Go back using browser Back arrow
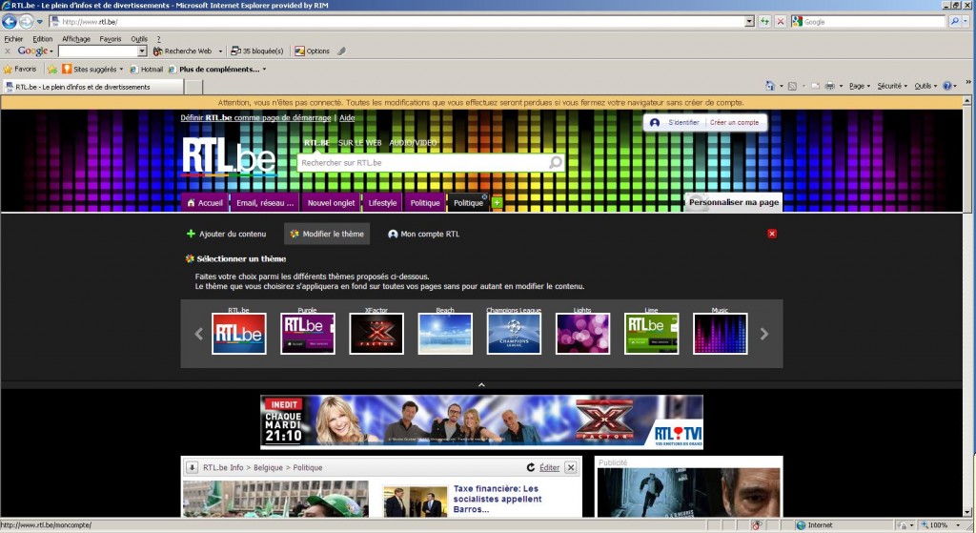976x533 pixels. point(9,22)
